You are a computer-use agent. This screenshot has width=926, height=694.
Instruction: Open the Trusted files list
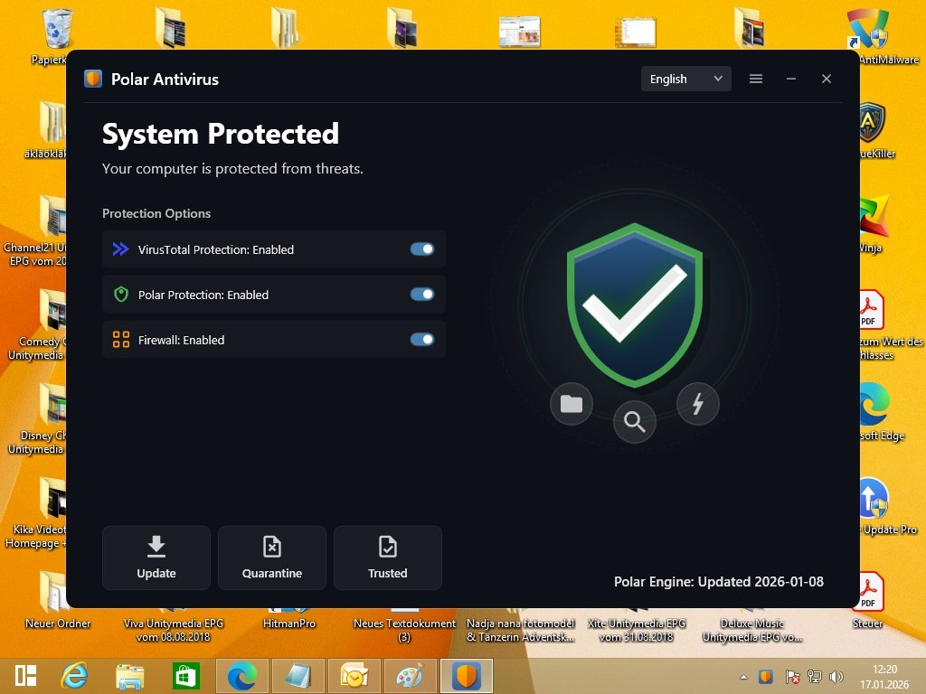(x=388, y=558)
